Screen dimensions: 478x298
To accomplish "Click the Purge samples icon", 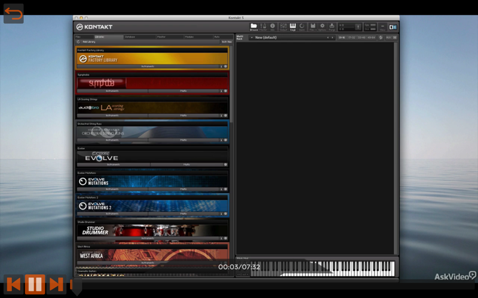I will coord(332,27).
